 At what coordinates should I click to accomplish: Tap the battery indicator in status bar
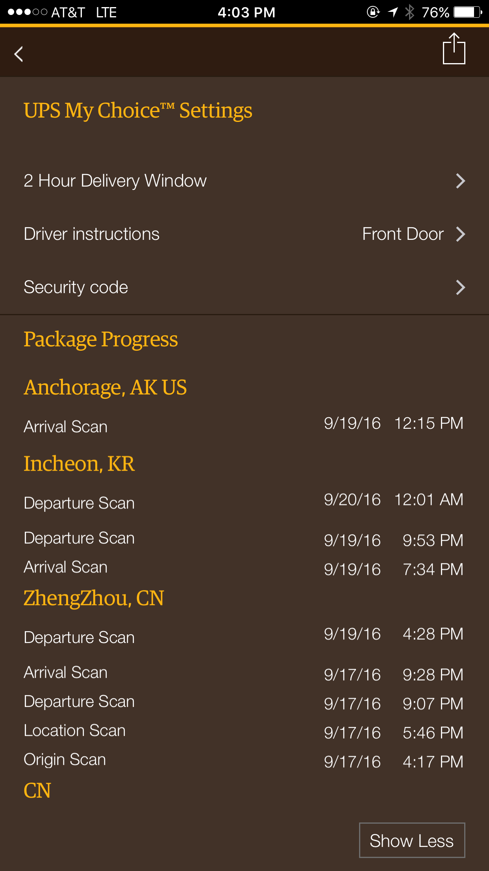[468, 12]
